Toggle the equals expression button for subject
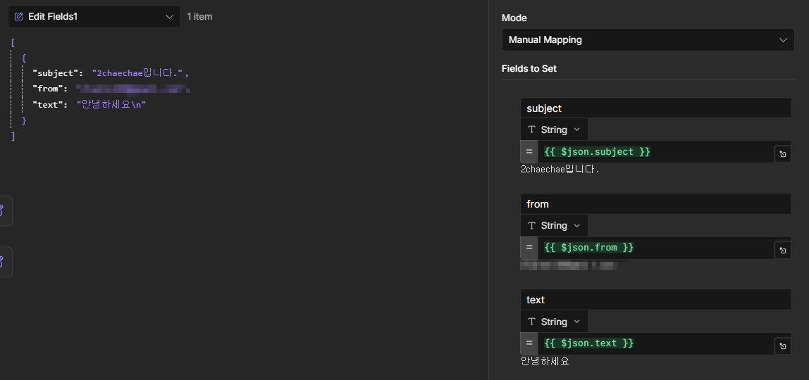The image size is (809, 380). [529, 151]
